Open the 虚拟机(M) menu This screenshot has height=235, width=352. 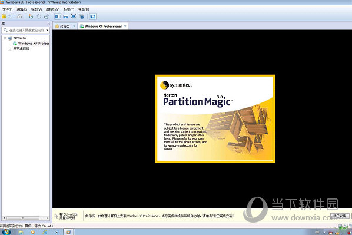click(52, 9)
